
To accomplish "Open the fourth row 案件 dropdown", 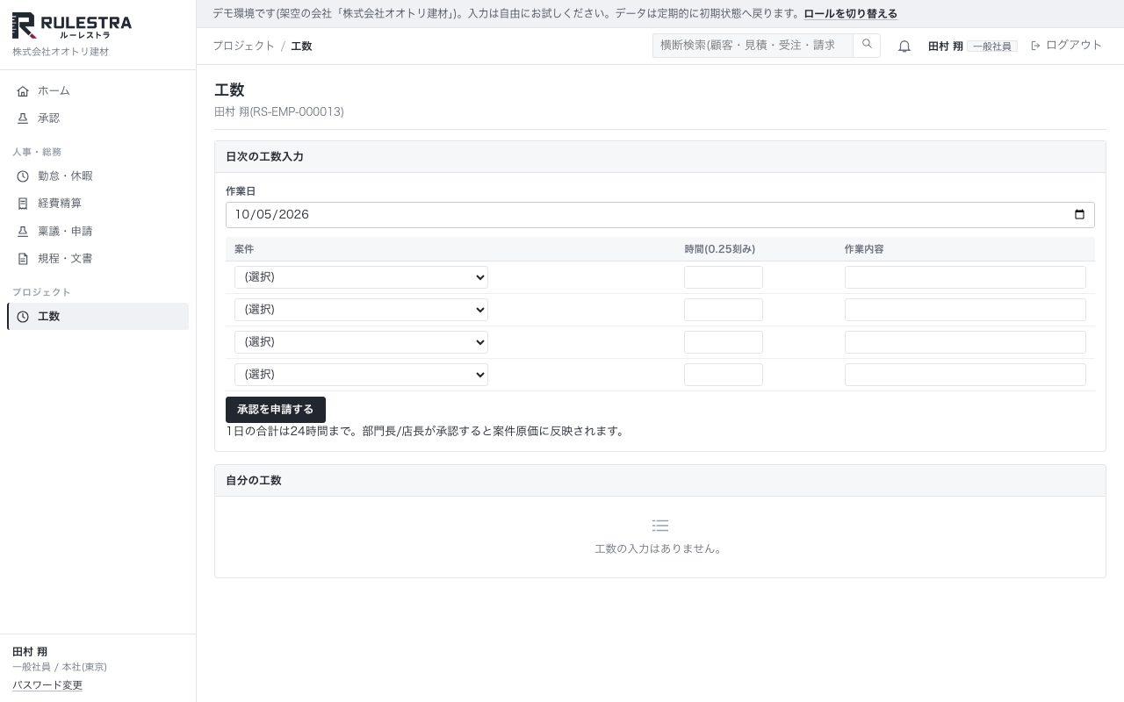I will pos(361,375).
